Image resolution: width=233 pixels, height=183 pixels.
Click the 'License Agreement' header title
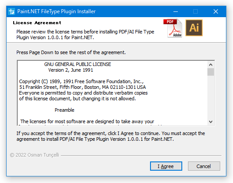coord(37,23)
